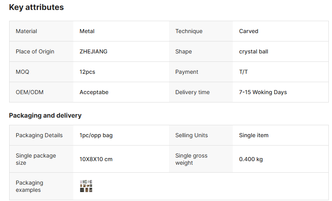Click the Single item selling units value
This screenshot has height=201, width=332.
[x=253, y=135]
